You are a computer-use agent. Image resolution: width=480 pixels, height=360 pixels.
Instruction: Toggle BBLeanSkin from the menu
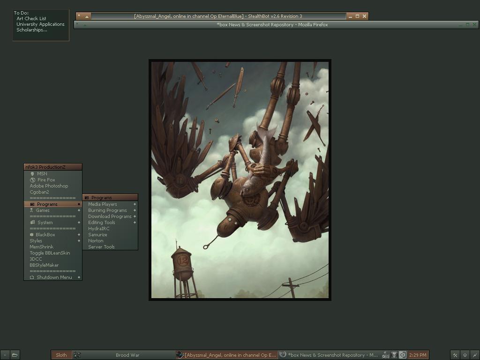point(50,253)
